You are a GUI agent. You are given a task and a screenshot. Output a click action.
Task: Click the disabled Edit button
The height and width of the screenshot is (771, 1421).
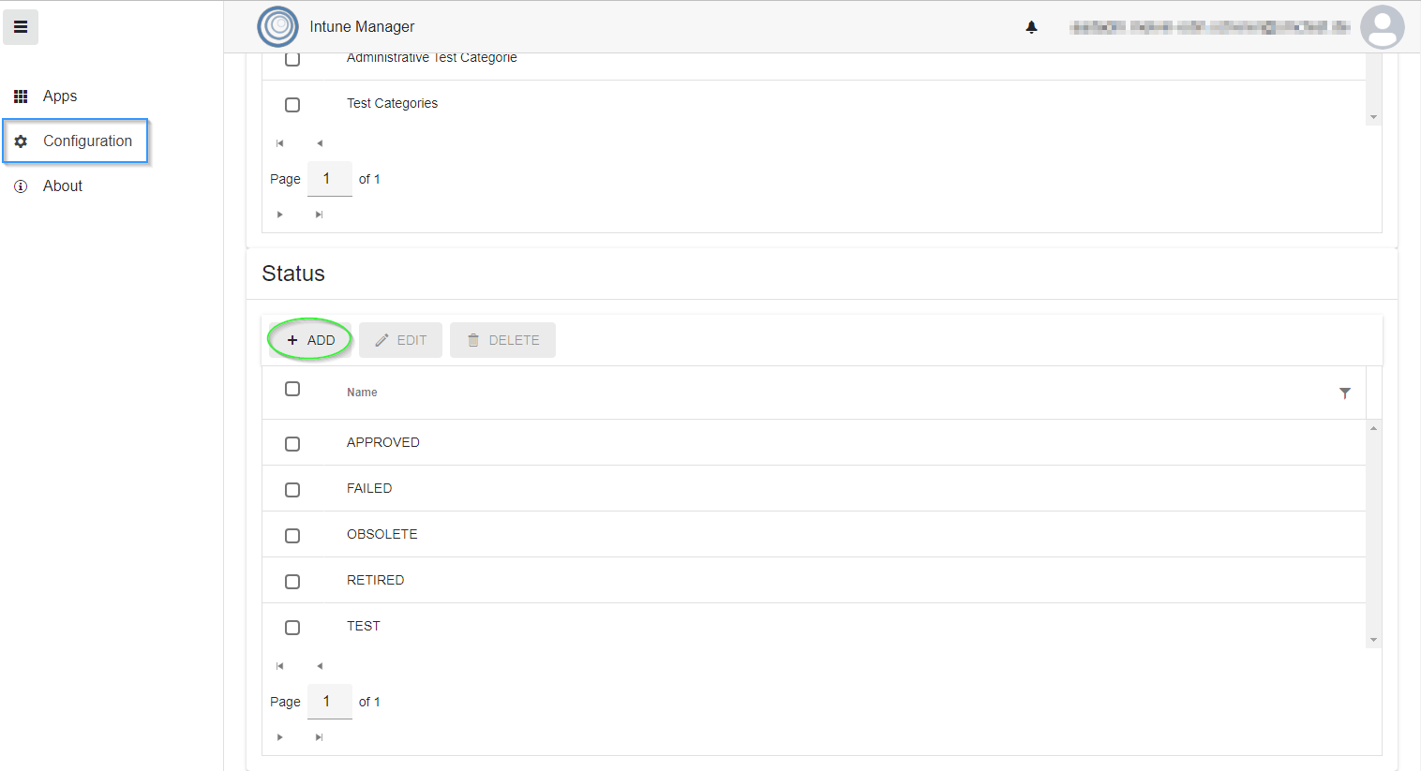[400, 340]
